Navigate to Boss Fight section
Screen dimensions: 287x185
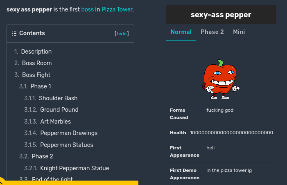click(x=36, y=75)
